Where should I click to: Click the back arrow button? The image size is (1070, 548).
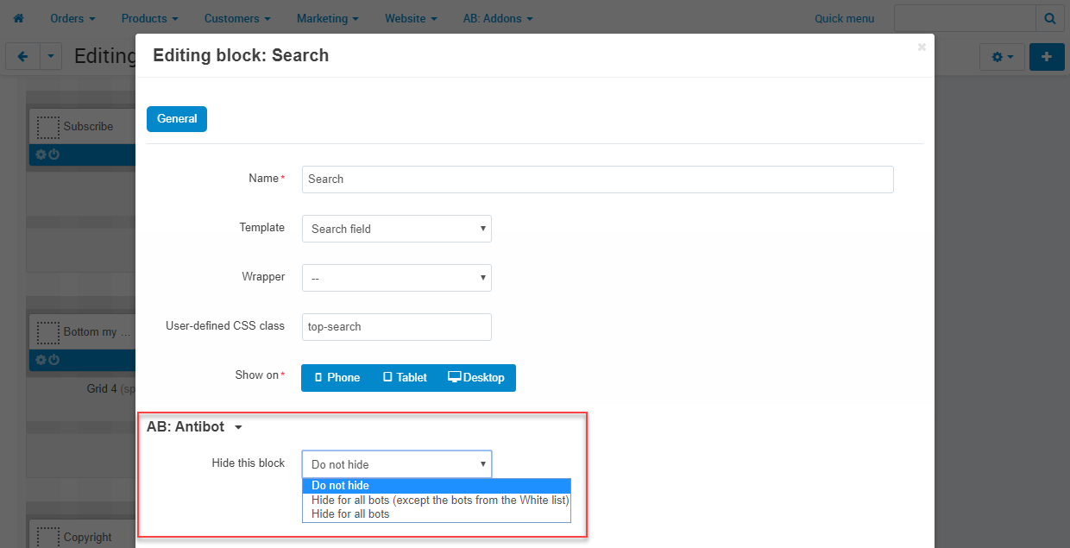(22, 57)
